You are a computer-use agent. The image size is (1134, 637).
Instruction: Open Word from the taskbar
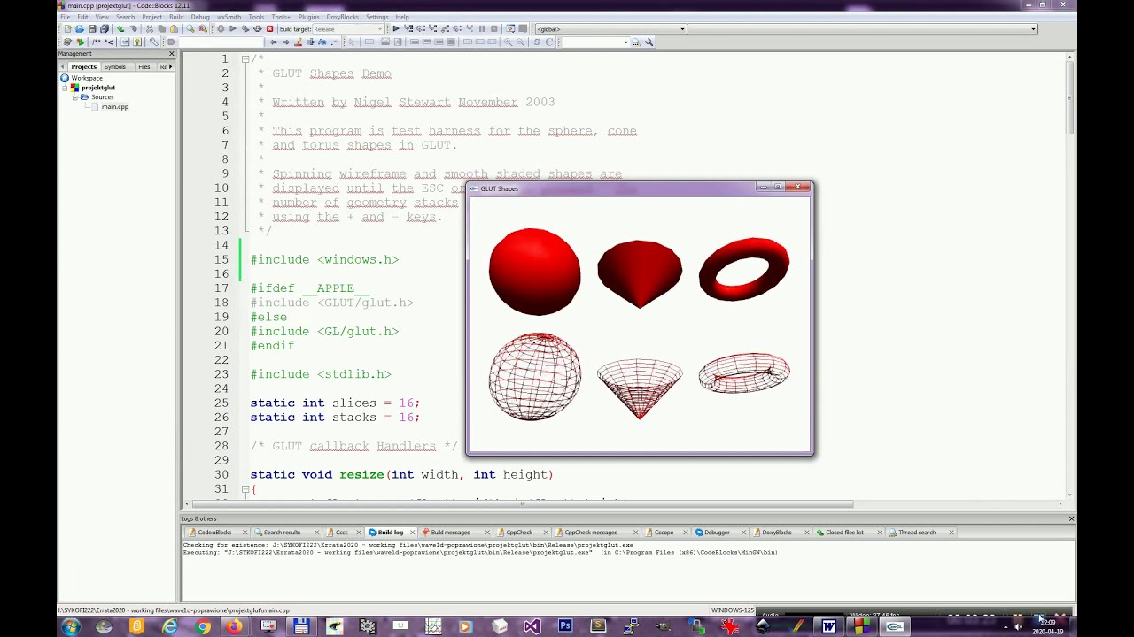(x=828, y=626)
